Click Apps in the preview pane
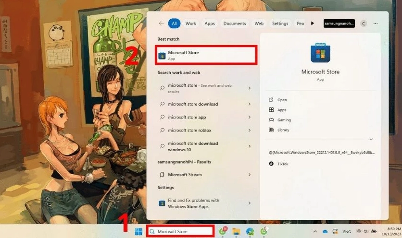 (282, 110)
